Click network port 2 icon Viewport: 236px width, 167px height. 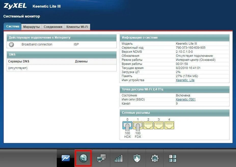pos(148,125)
